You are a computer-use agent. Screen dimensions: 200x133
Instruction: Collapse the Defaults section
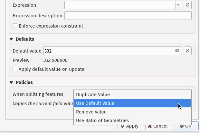click(x=12, y=39)
